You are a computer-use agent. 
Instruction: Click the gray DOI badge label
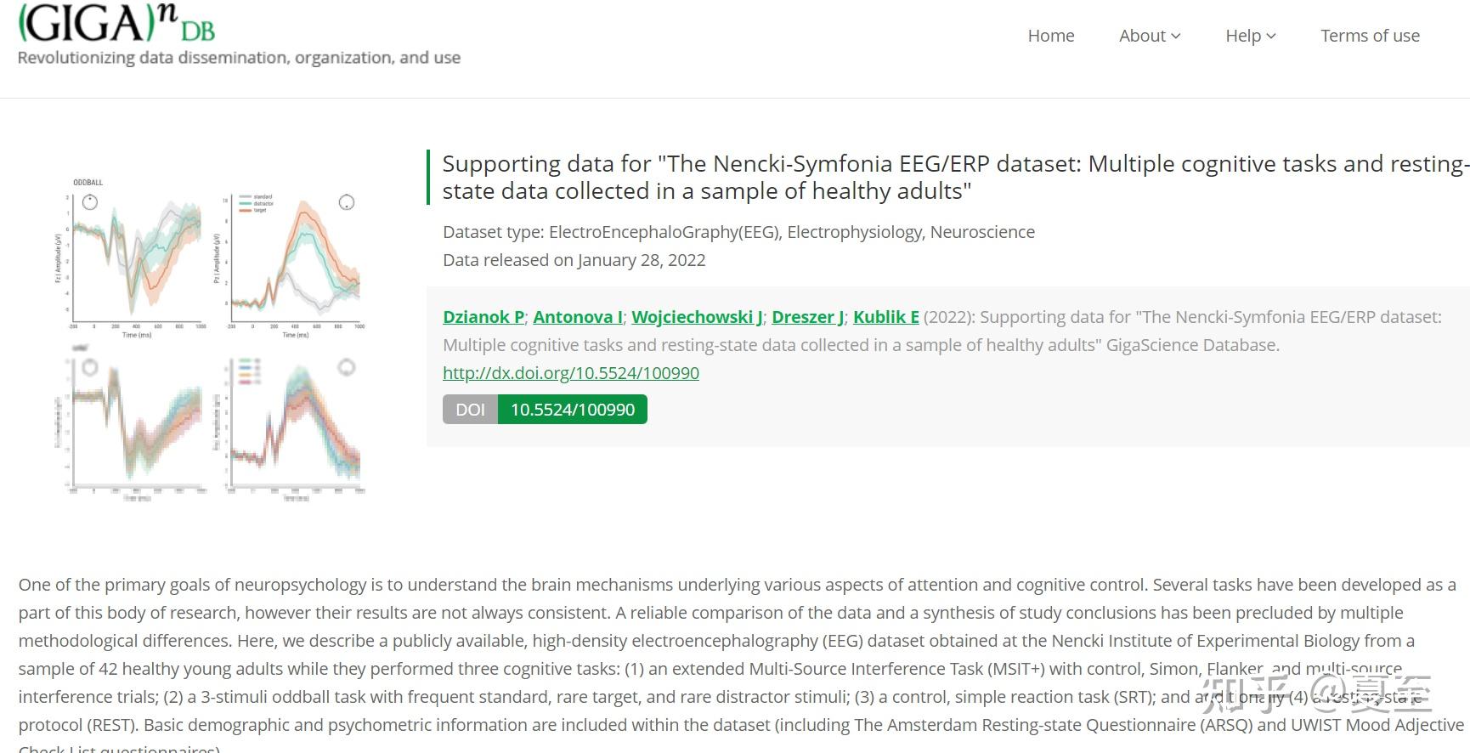click(x=470, y=410)
